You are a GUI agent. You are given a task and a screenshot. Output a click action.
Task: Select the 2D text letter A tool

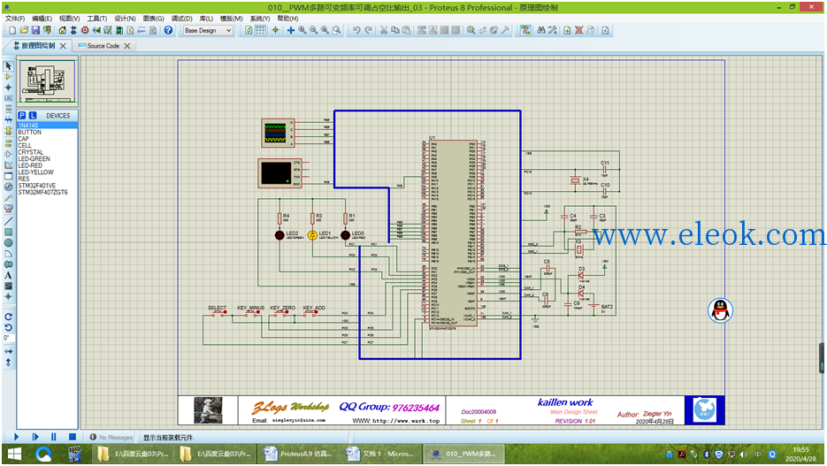9,275
